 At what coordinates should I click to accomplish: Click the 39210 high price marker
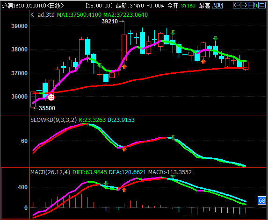pos(113,21)
